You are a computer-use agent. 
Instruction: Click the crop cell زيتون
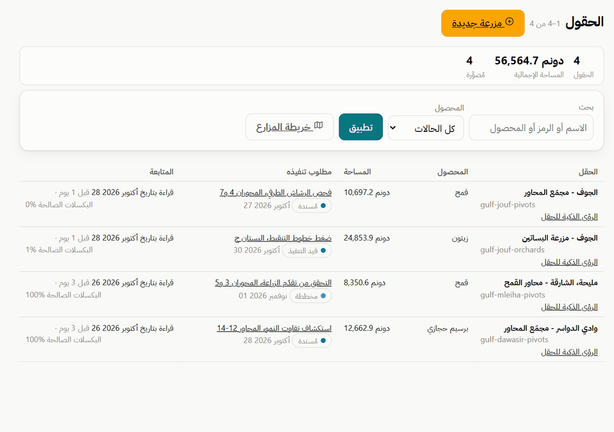click(x=460, y=238)
